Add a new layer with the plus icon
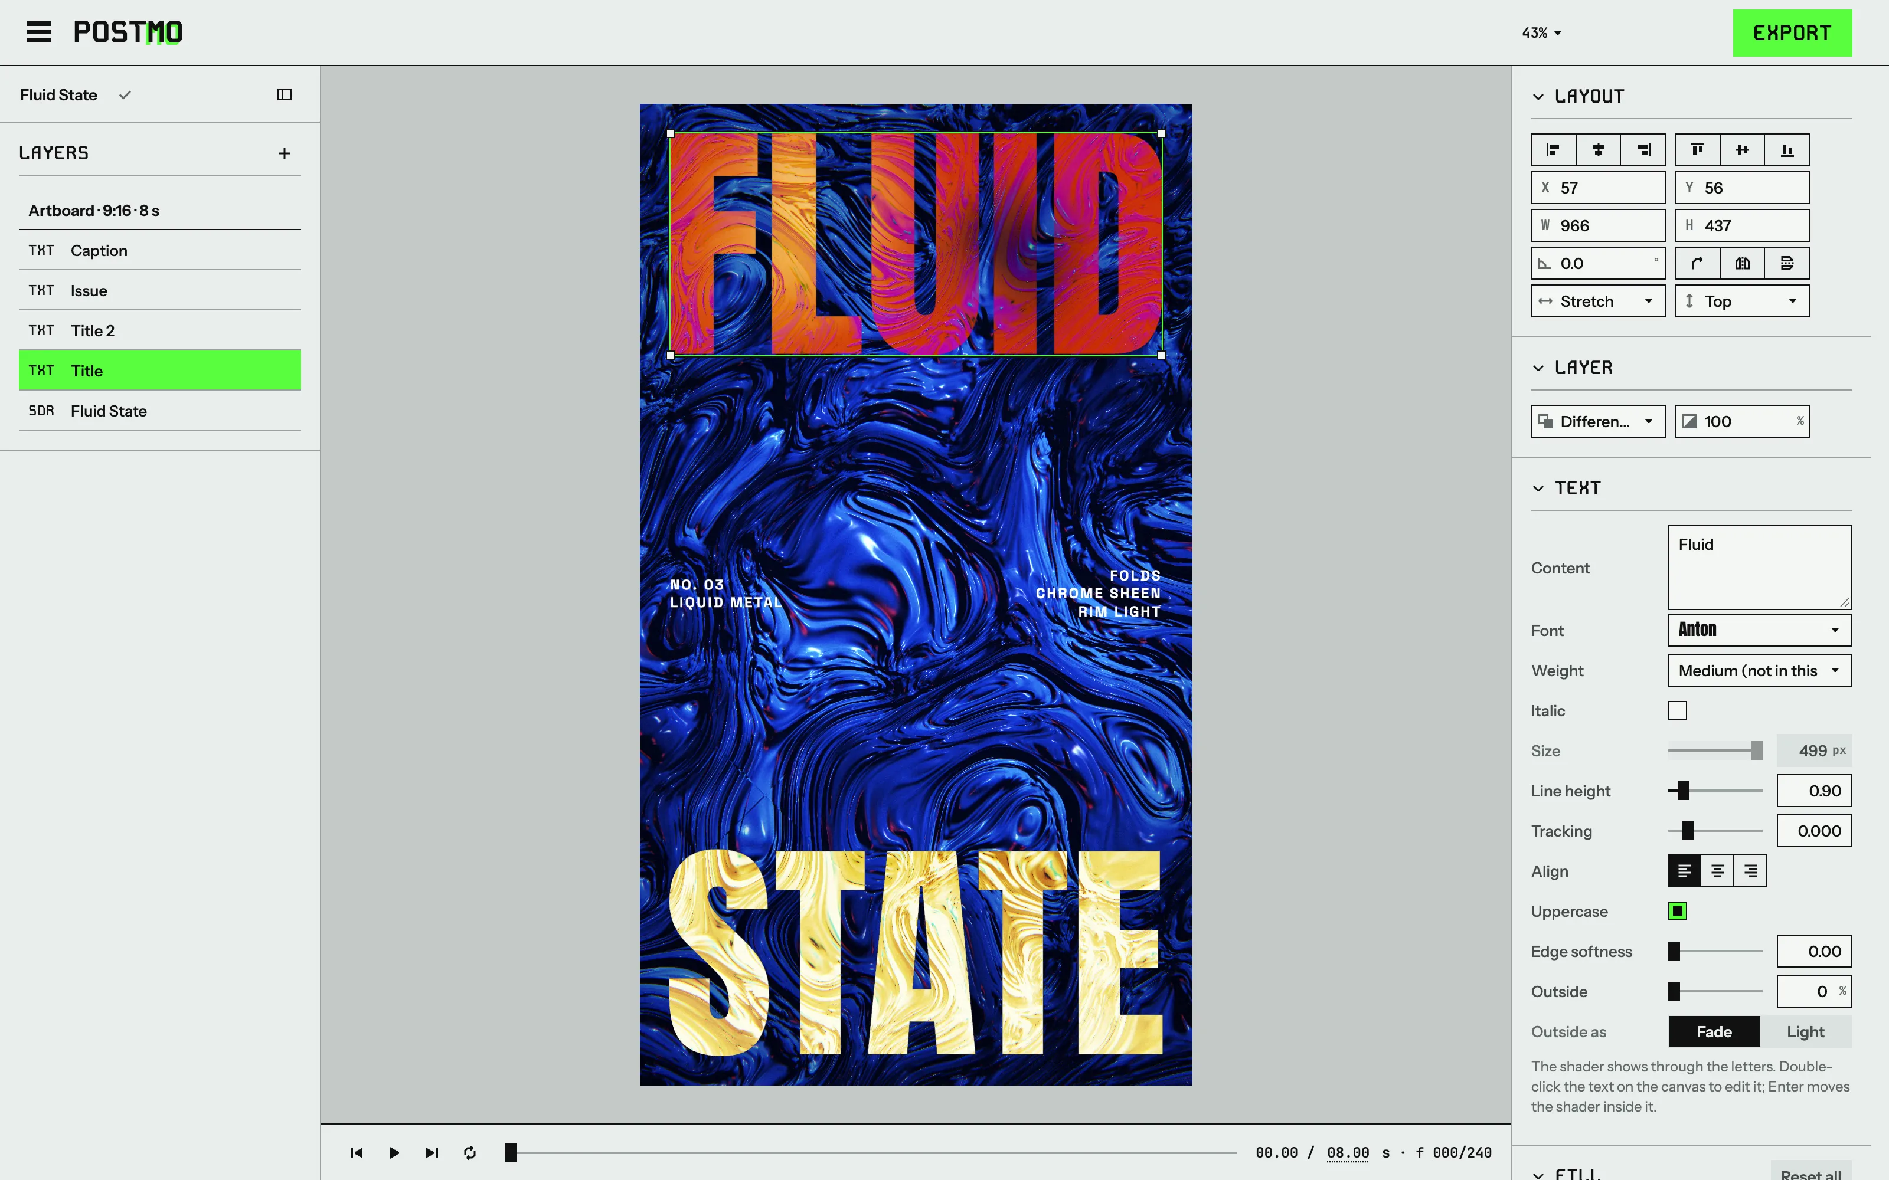 click(284, 153)
